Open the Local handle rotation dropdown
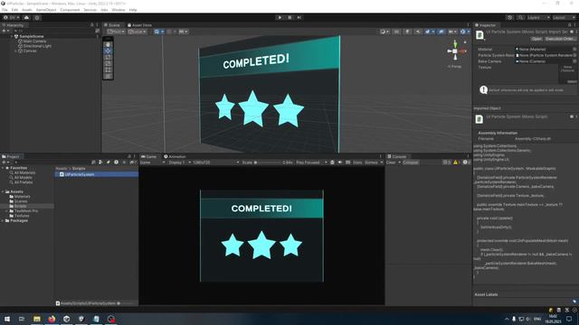The width and height of the screenshot is (579, 325). coord(137,32)
